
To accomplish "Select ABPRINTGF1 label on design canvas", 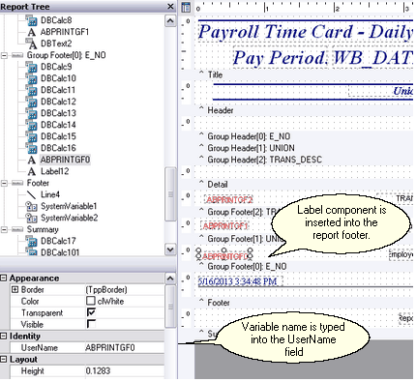I will point(225,226).
